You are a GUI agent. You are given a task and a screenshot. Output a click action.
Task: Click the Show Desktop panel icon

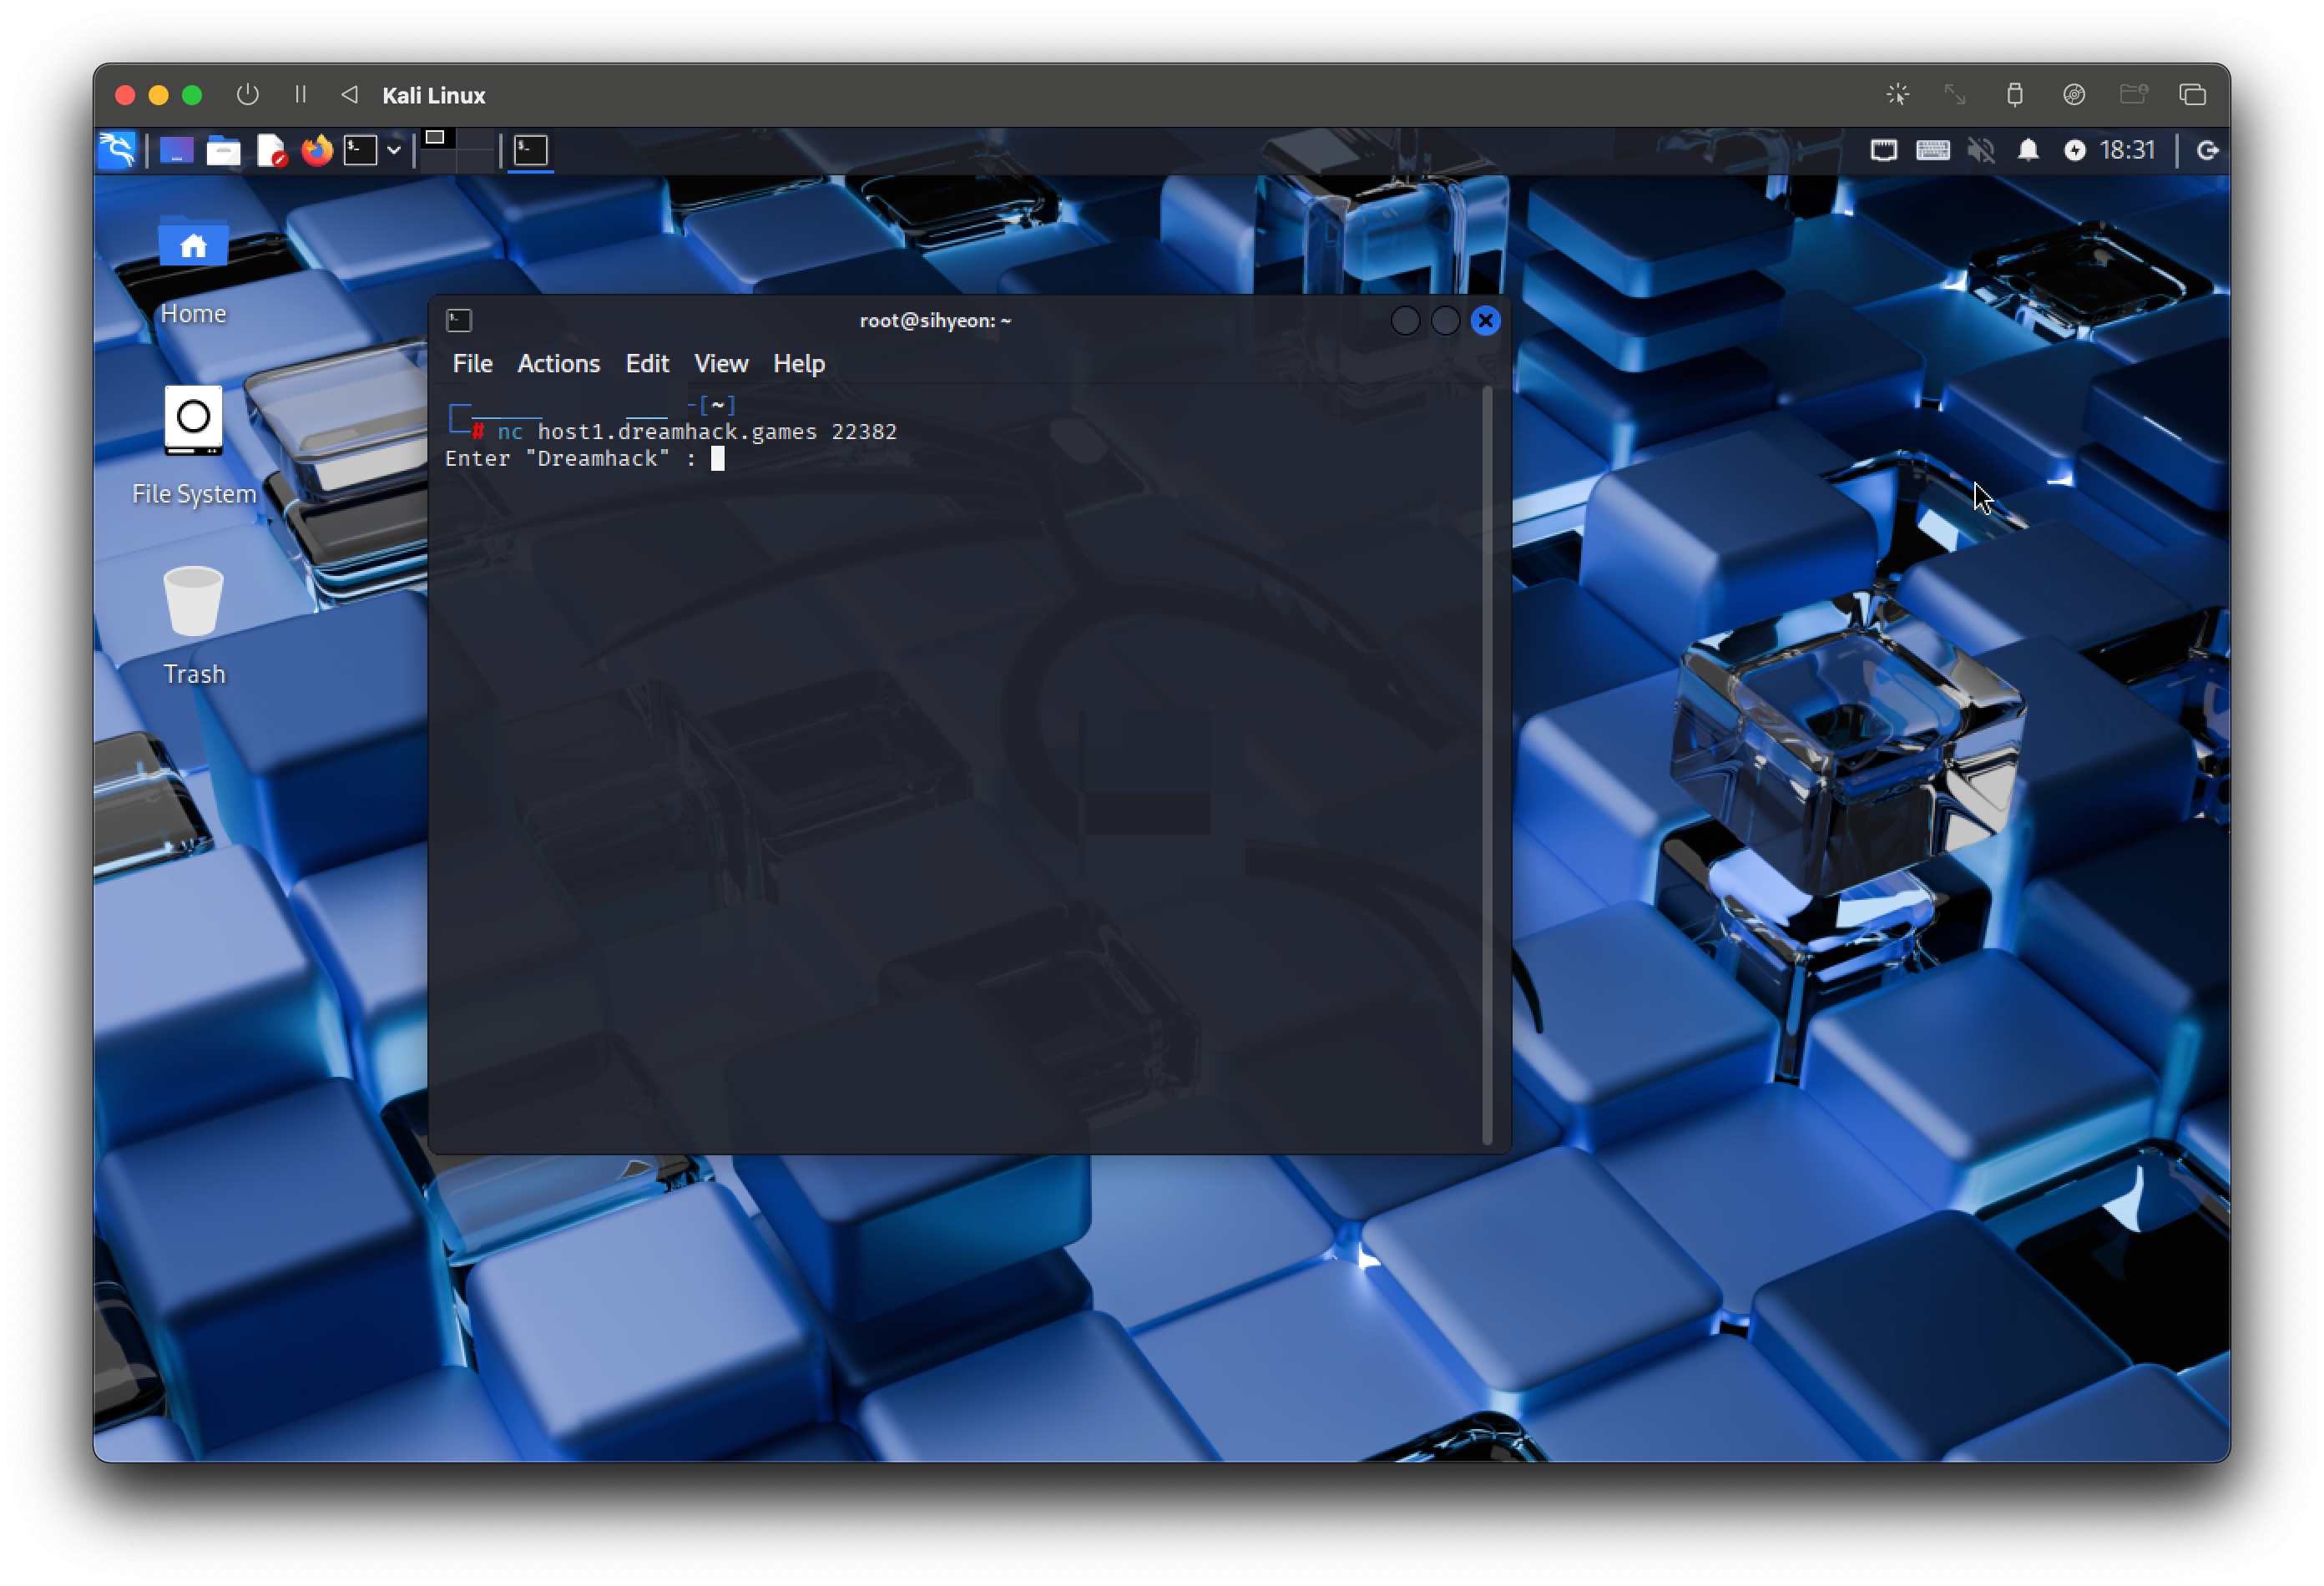tap(176, 150)
